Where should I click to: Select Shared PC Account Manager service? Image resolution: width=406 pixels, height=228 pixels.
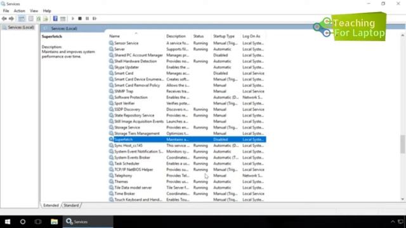point(187,55)
